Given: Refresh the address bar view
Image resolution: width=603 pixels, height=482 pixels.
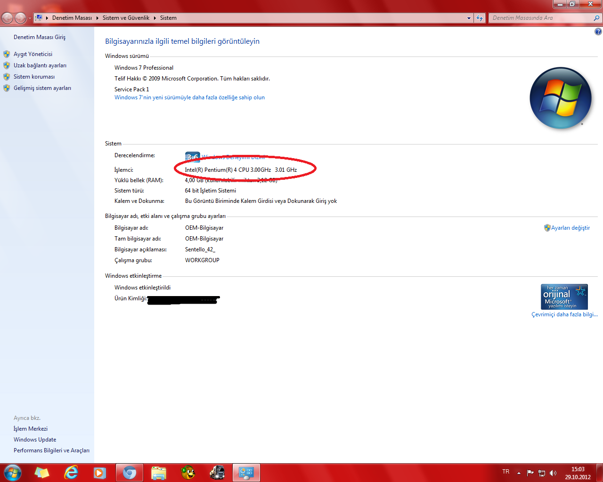Looking at the screenshot, I should click(x=480, y=18).
